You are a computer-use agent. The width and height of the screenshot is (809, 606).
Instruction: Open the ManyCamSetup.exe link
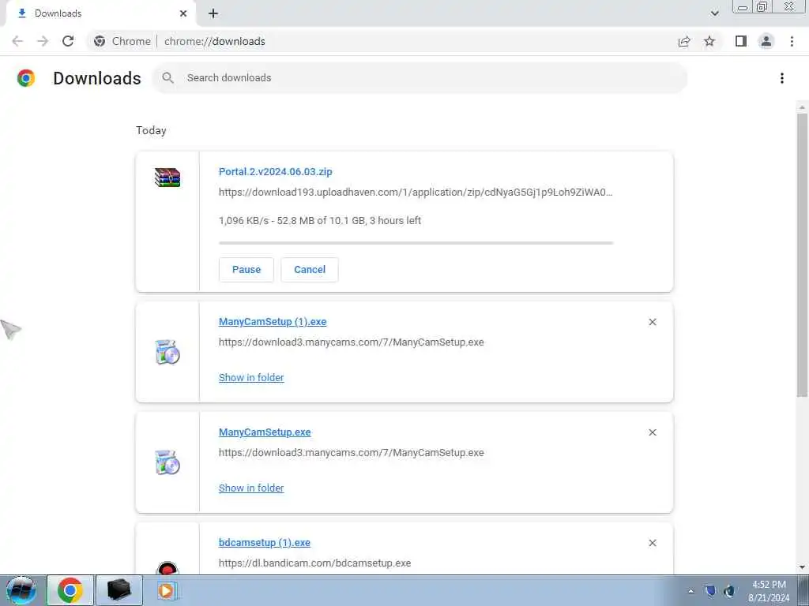[x=265, y=432]
